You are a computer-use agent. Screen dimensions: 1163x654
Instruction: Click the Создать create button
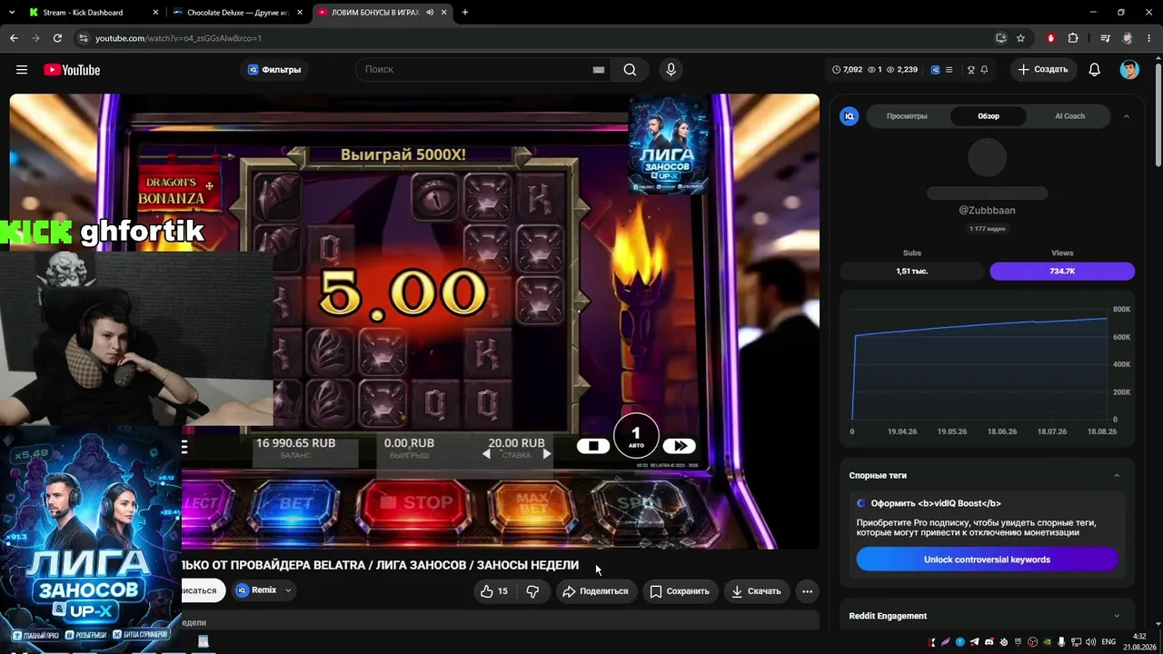1043,70
